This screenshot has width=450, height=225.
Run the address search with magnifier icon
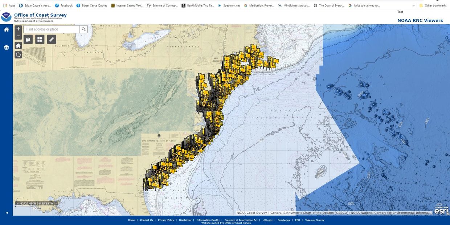83,29
